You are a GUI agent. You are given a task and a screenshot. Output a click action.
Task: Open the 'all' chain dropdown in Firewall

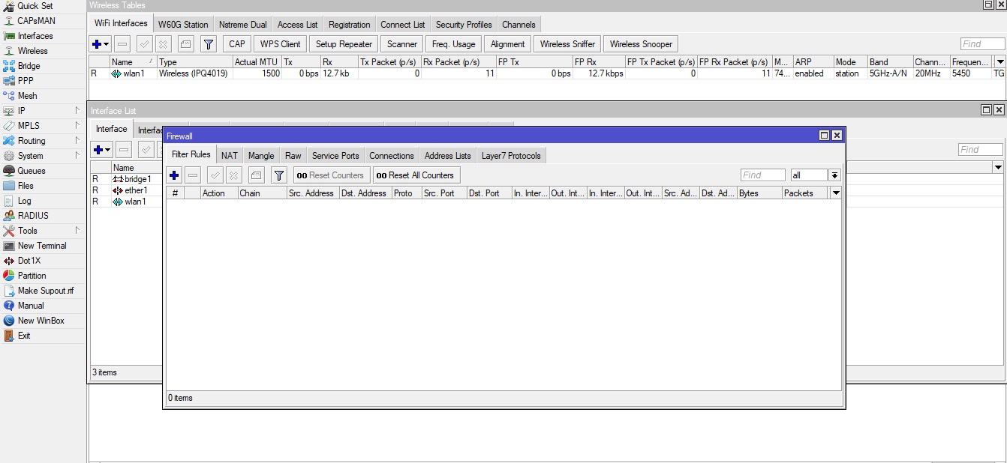(834, 175)
